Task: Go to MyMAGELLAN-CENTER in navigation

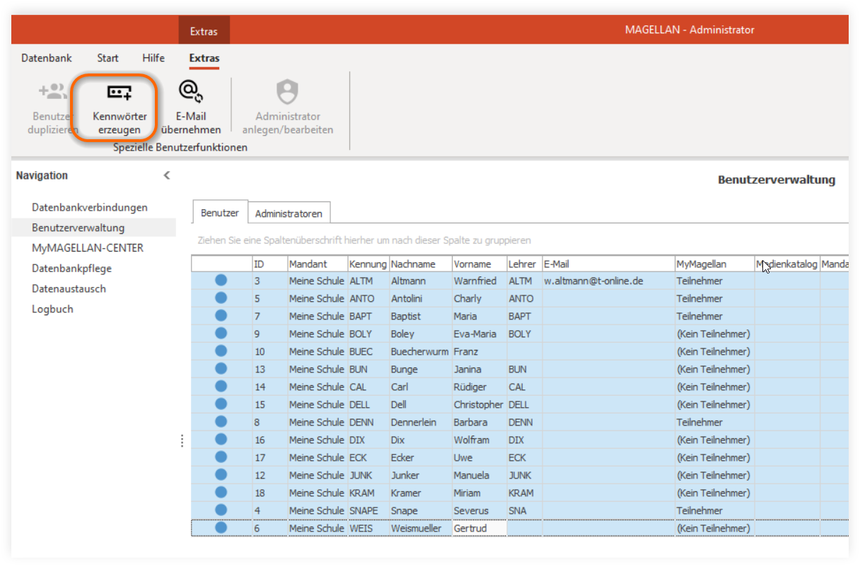Action: point(88,248)
